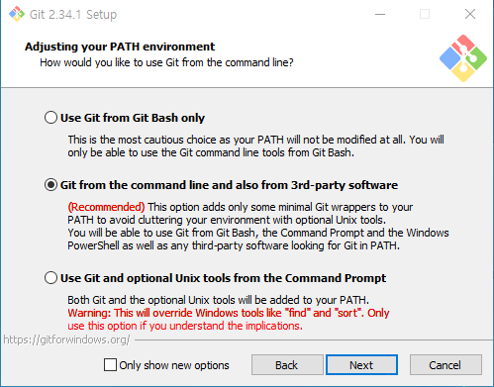Click the large Git logo in the header

463,58
